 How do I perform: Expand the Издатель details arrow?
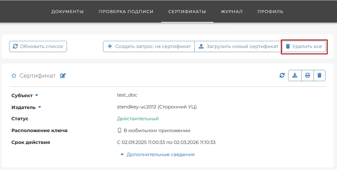click(39, 107)
